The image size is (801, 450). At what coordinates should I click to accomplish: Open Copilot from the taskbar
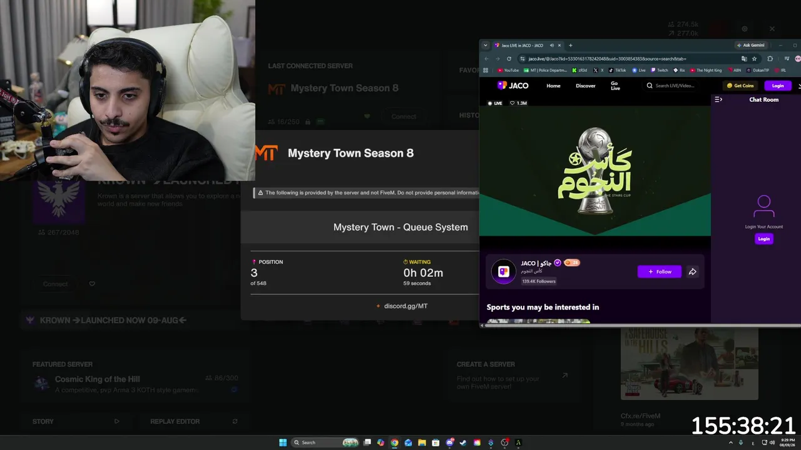coord(380,442)
